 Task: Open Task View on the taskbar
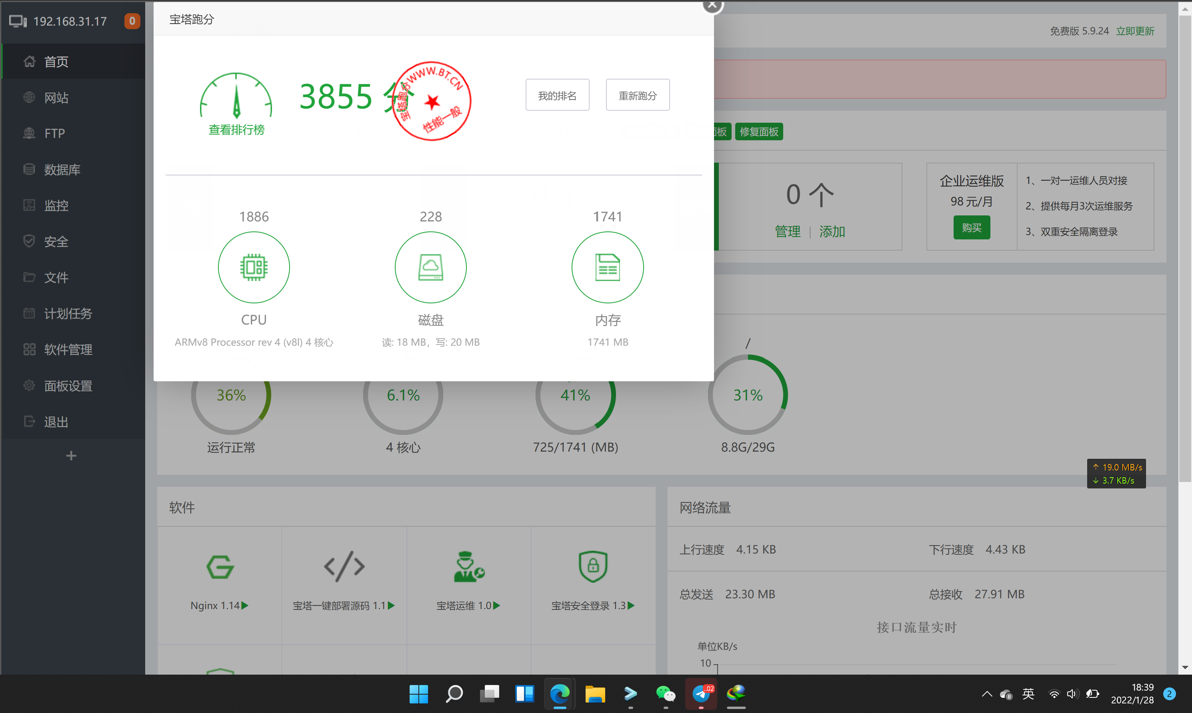click(x=490, y=694)
